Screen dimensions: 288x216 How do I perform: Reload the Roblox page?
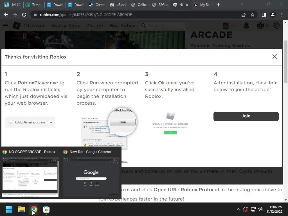click(x=24, y=15)
